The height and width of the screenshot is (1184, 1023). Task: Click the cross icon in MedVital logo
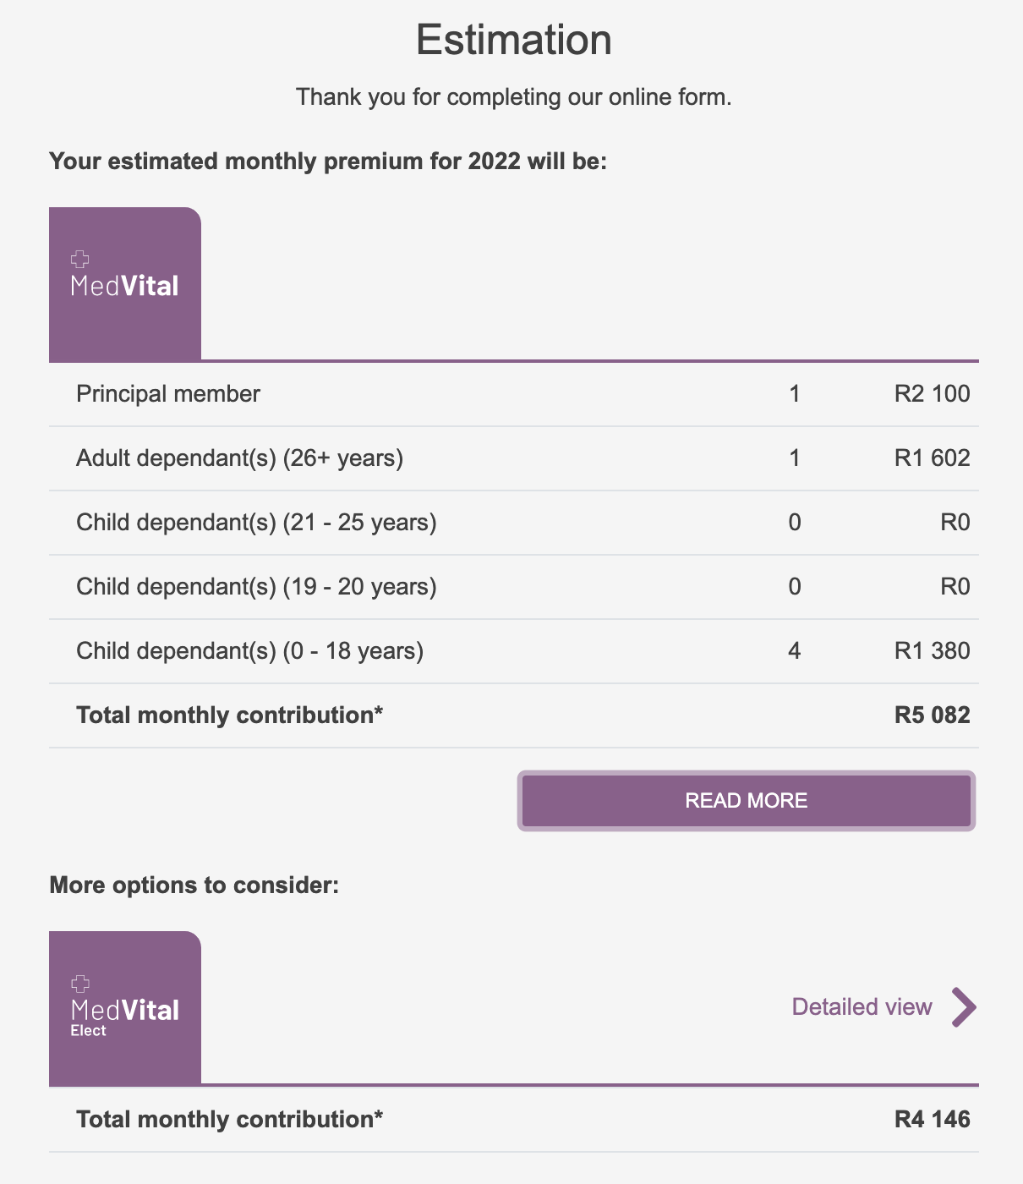click(80, 259)
